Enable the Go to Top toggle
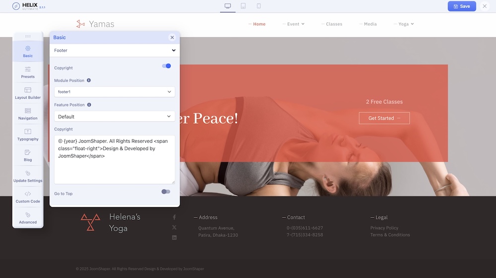496x278 pixels. [166, 192]
